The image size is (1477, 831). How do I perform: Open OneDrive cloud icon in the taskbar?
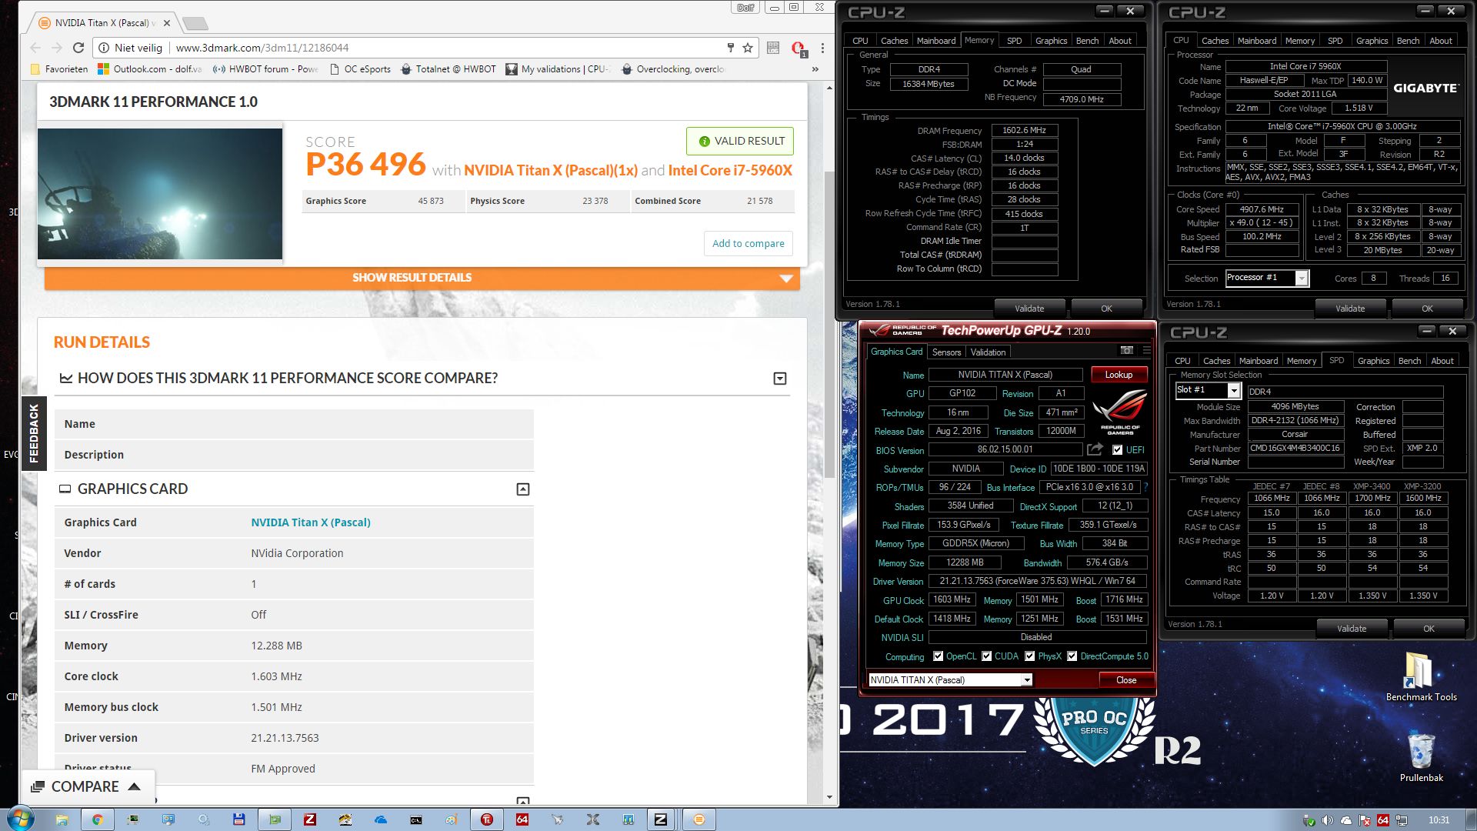tap(381, 819)
